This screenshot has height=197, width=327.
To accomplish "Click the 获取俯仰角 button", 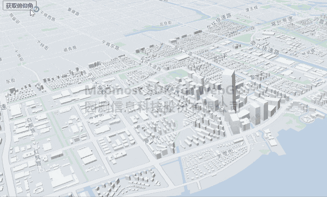I will coord(20,5).
